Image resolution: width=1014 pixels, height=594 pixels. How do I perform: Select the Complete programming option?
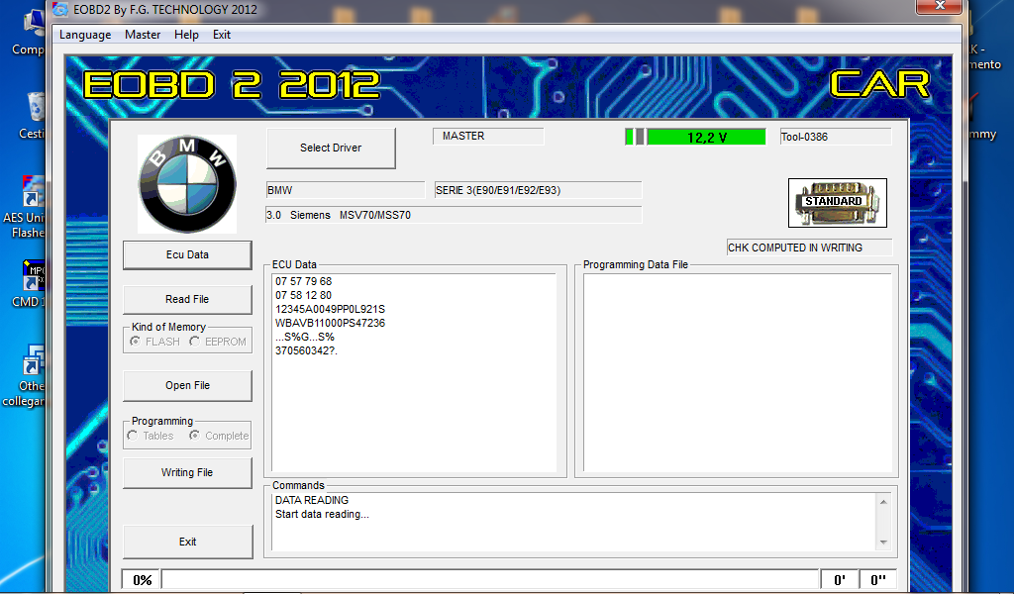[x=195, y=436]
